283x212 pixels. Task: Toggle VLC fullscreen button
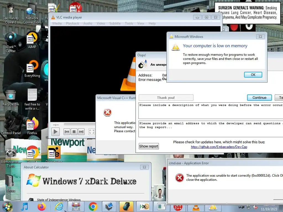pos(92,132)
